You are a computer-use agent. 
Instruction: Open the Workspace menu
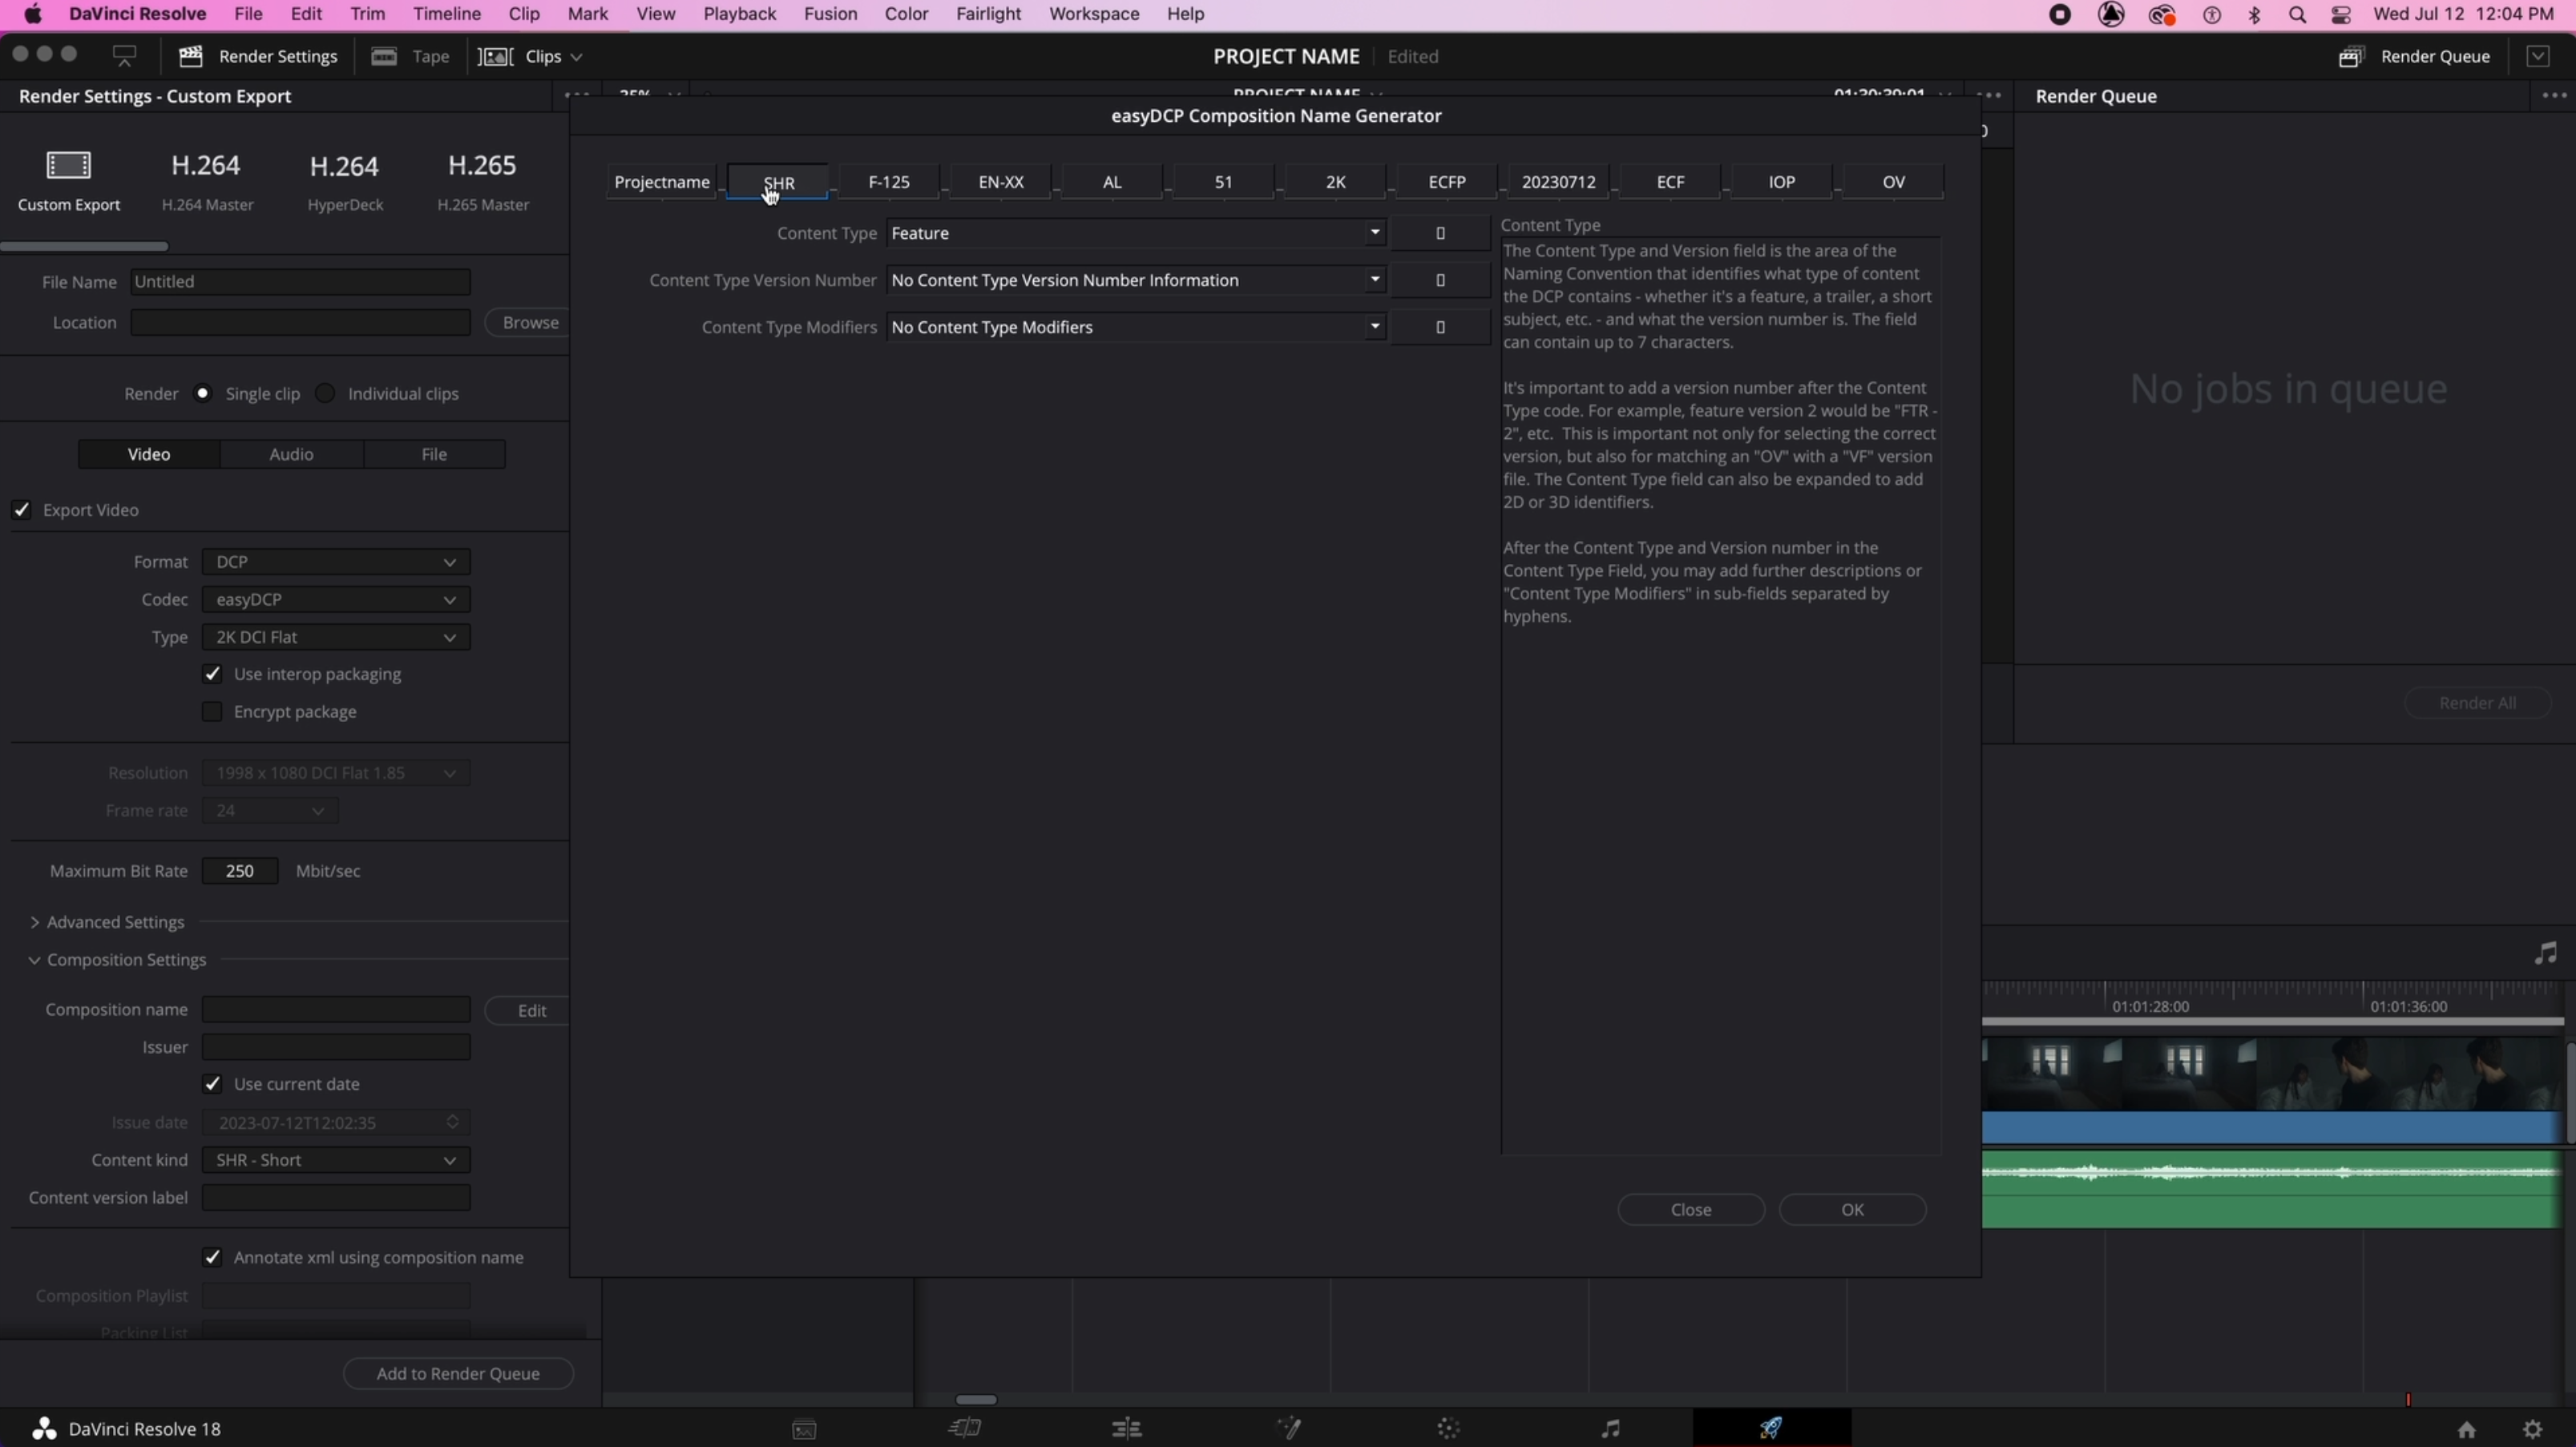coord(1094,14)
